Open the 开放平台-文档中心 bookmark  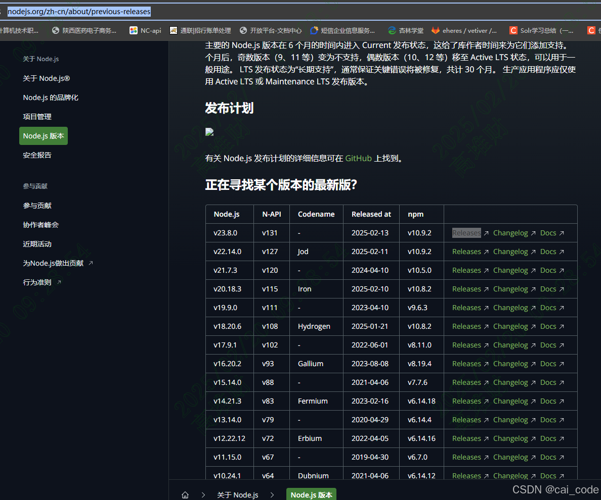tap(271, 30)
